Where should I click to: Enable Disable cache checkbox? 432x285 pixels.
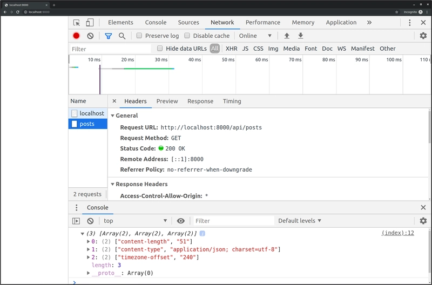pos(187,36)
